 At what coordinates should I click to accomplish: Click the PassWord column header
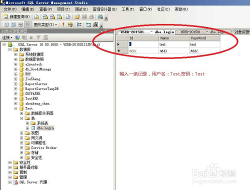tap(204, 38)
